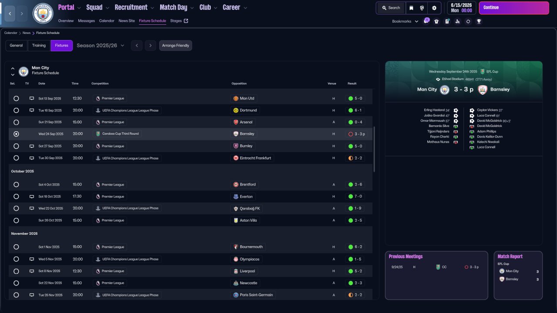Click the 3 - 3 p result for Barnsley
The image size is (557, 313).
click(x=357, y=134)
